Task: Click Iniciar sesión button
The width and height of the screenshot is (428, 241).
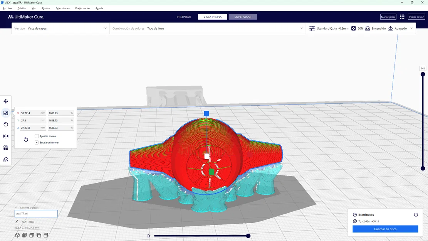Action: click(416, 17)
